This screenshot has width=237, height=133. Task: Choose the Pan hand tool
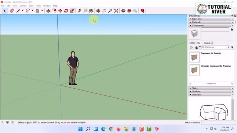[x=104, y=11]
